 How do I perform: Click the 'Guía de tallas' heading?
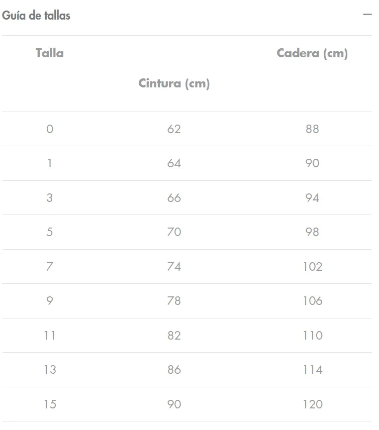tap(36, 16)
